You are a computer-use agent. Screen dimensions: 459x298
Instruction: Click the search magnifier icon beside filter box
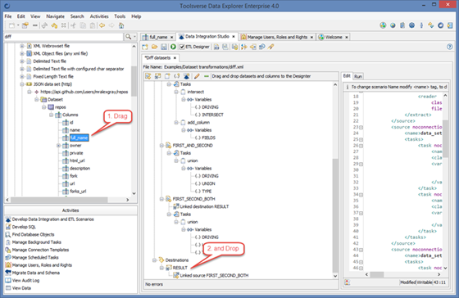[128, 37]
